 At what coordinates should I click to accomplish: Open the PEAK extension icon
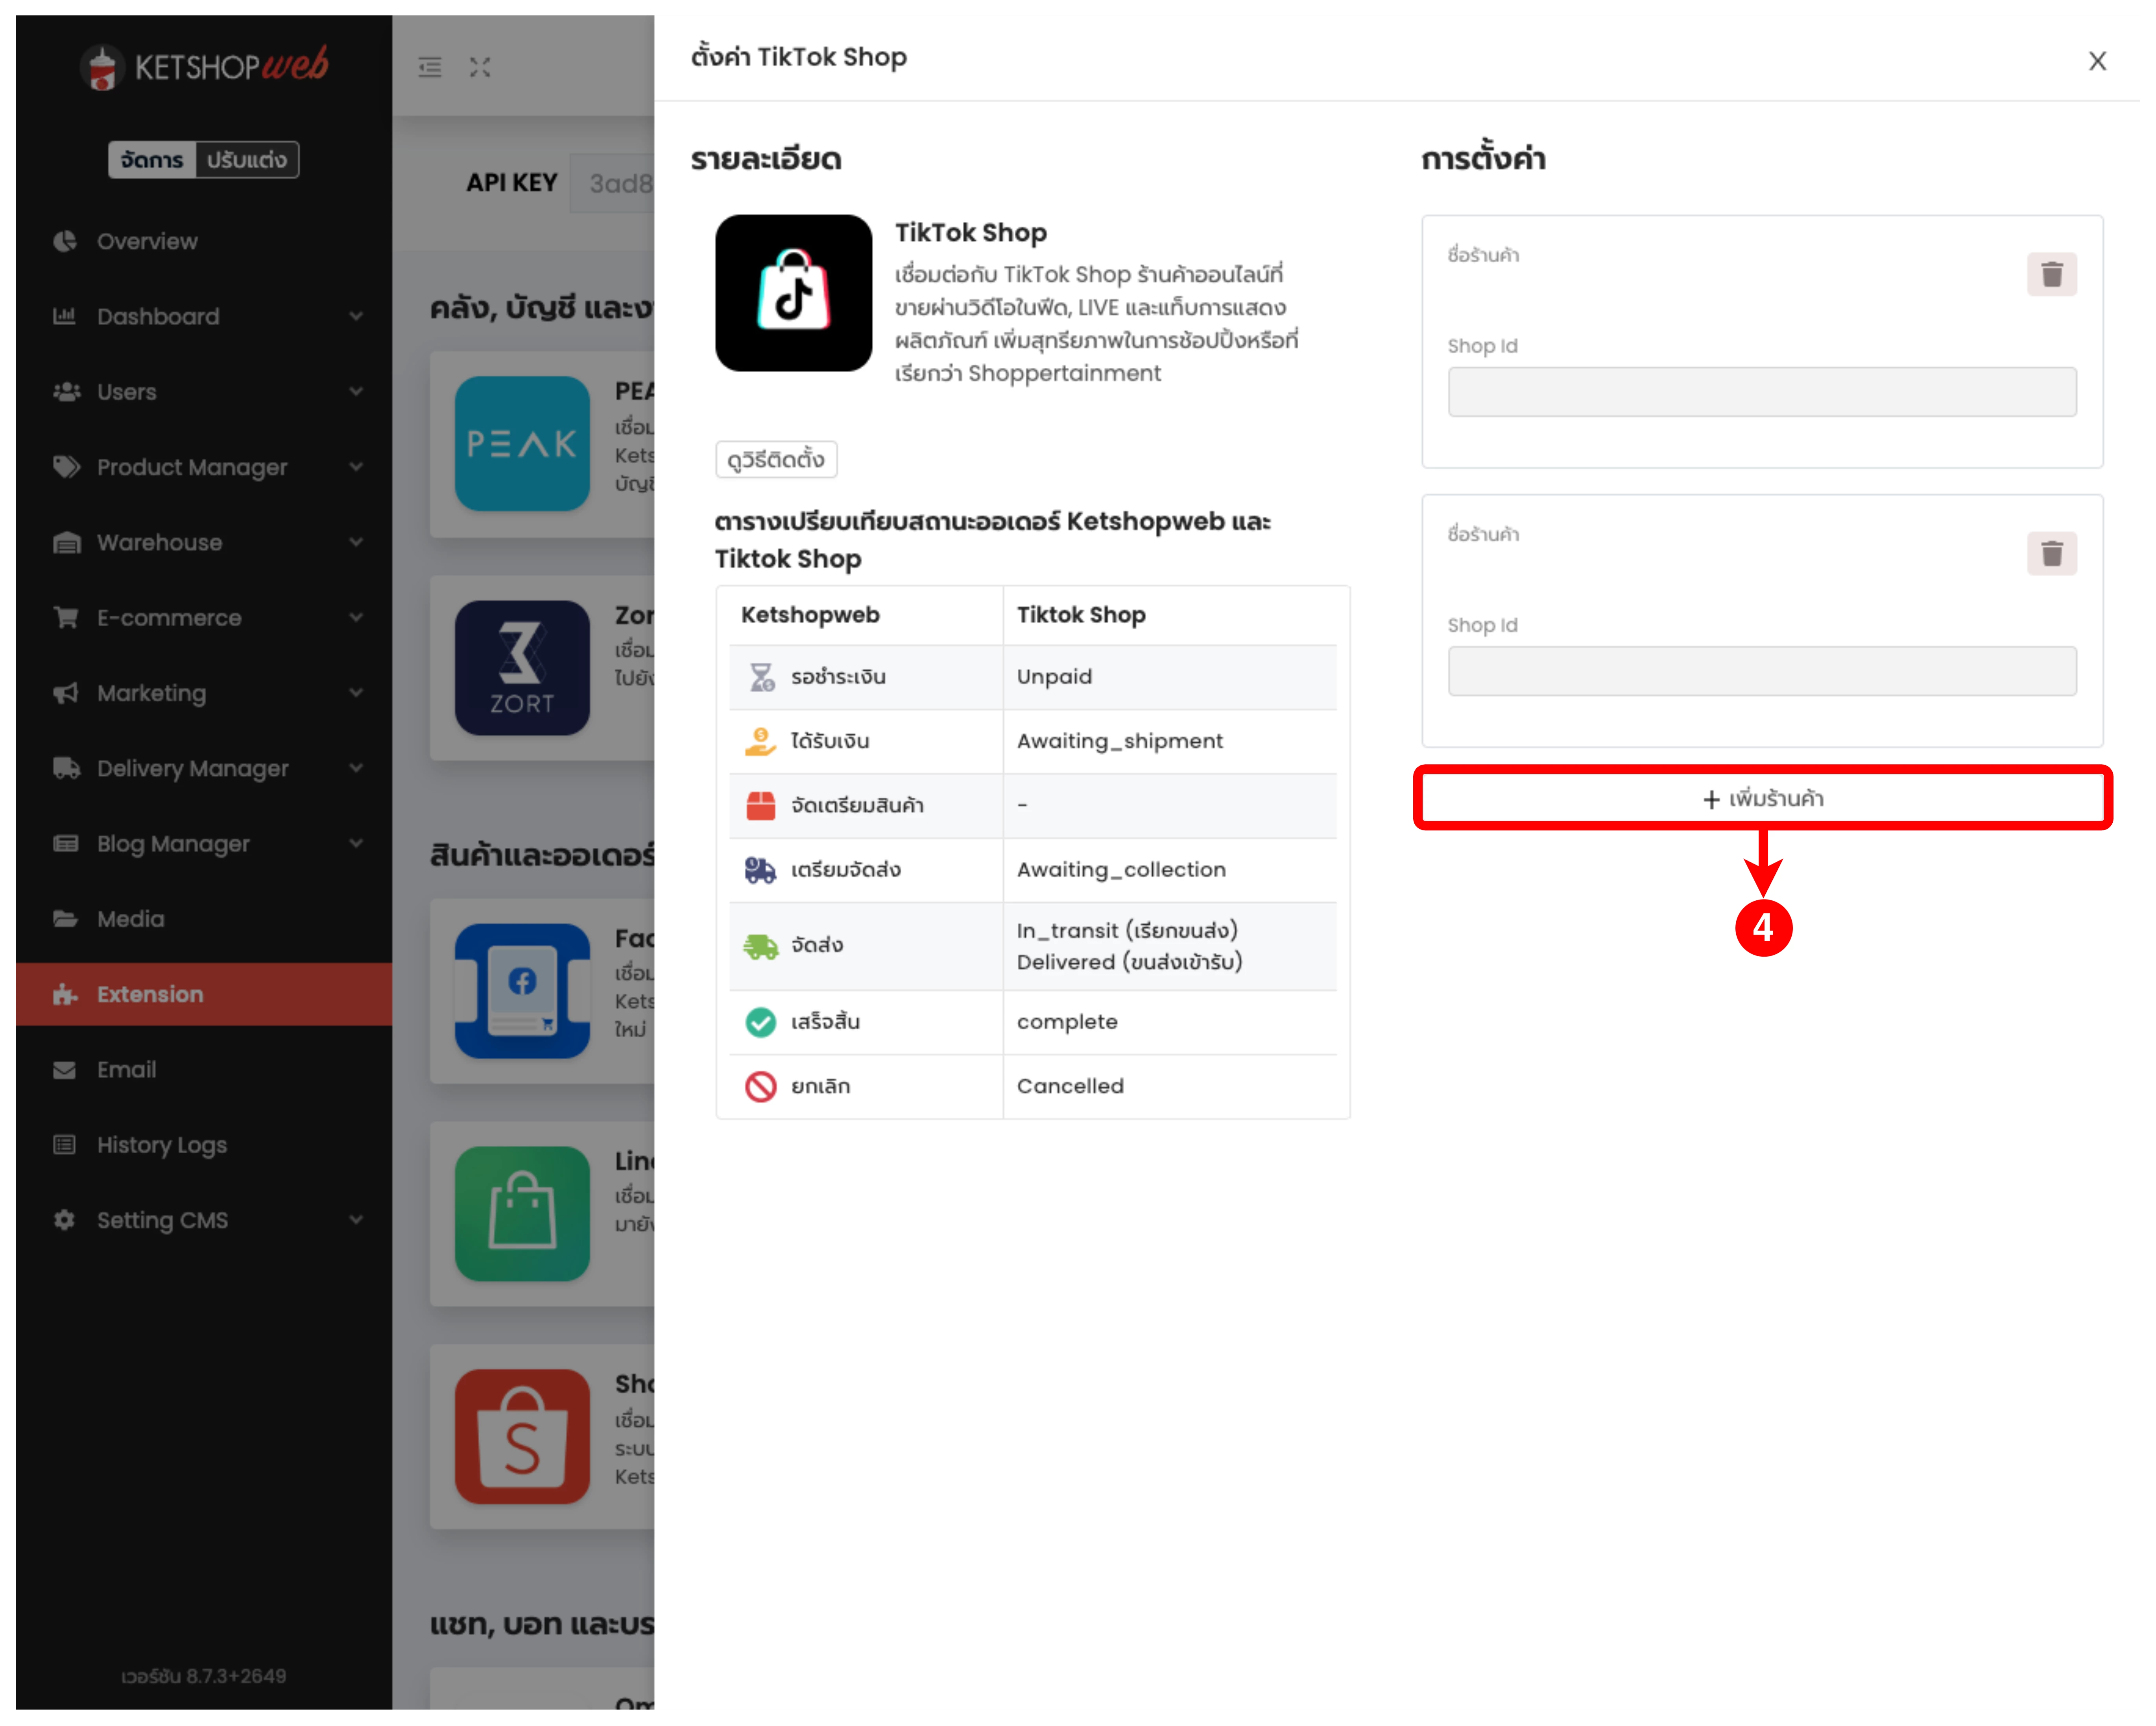point(522,443)
